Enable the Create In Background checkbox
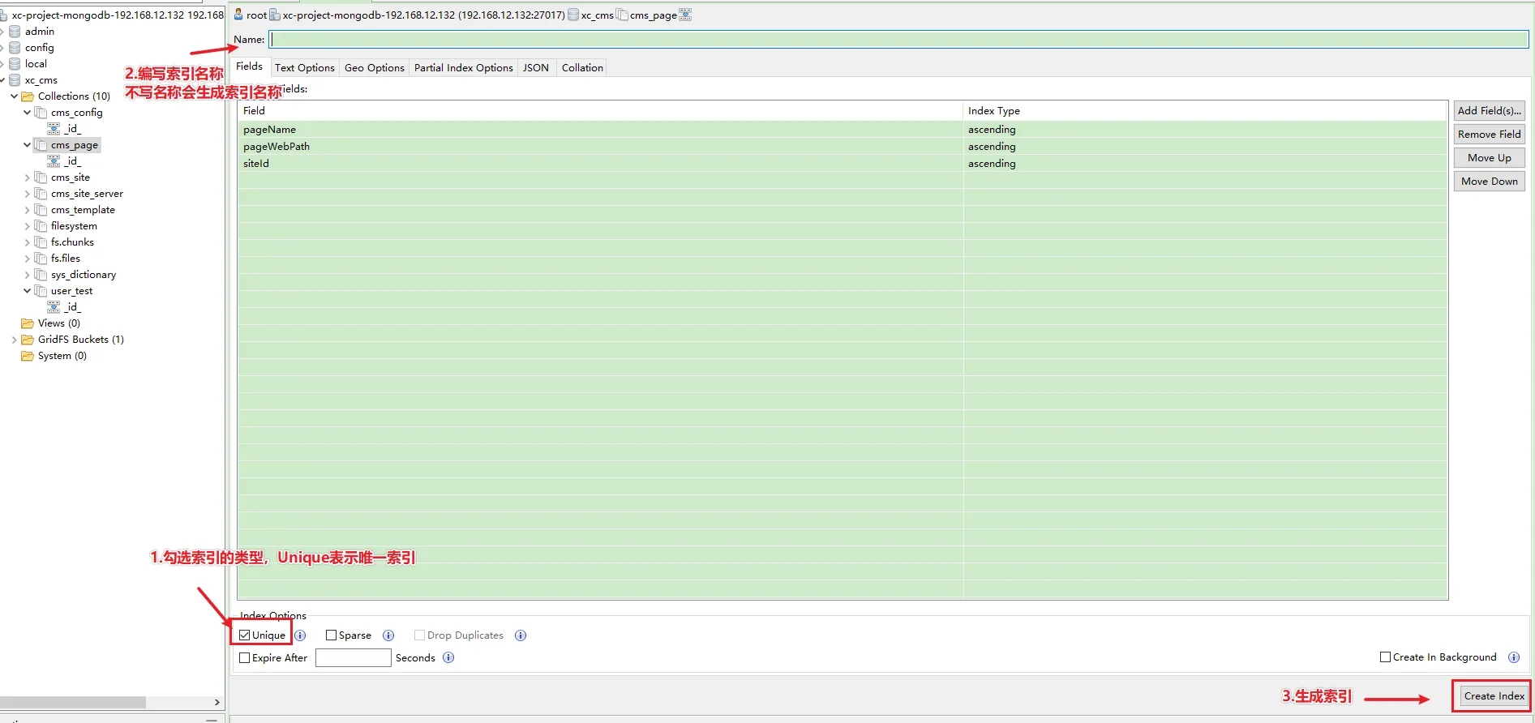Viewport: 1535px width, 723px height. pyautogui.click(x=1385, y=657)
